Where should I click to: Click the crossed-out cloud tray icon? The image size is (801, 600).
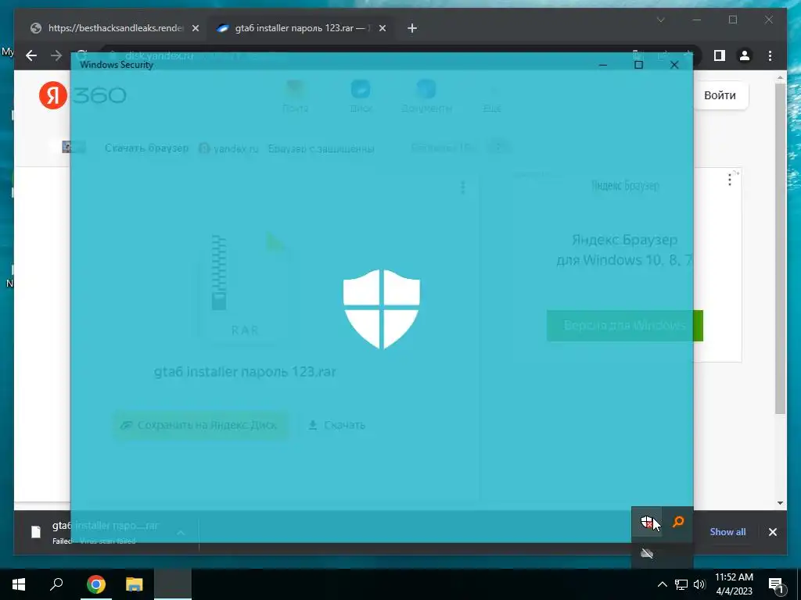tap(647, 554)
